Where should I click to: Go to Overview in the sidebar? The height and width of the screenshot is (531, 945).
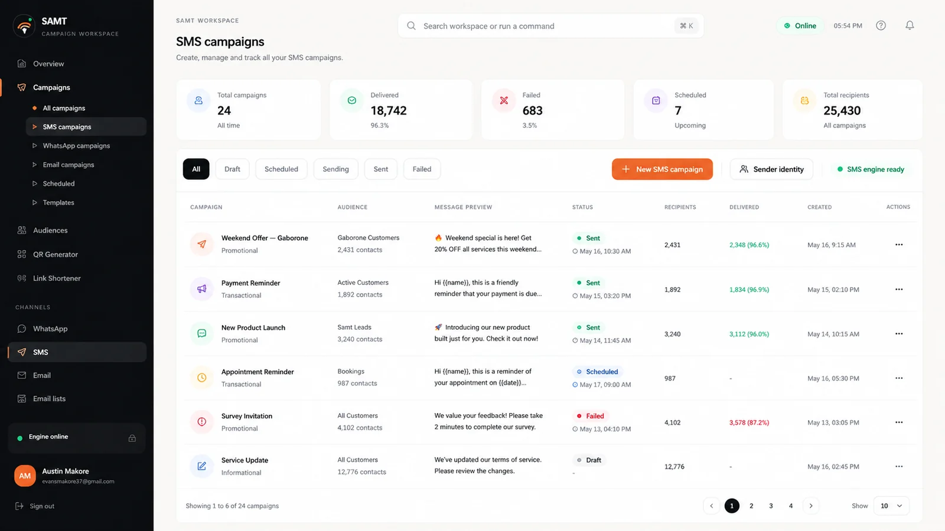click(x=77, y=64)
